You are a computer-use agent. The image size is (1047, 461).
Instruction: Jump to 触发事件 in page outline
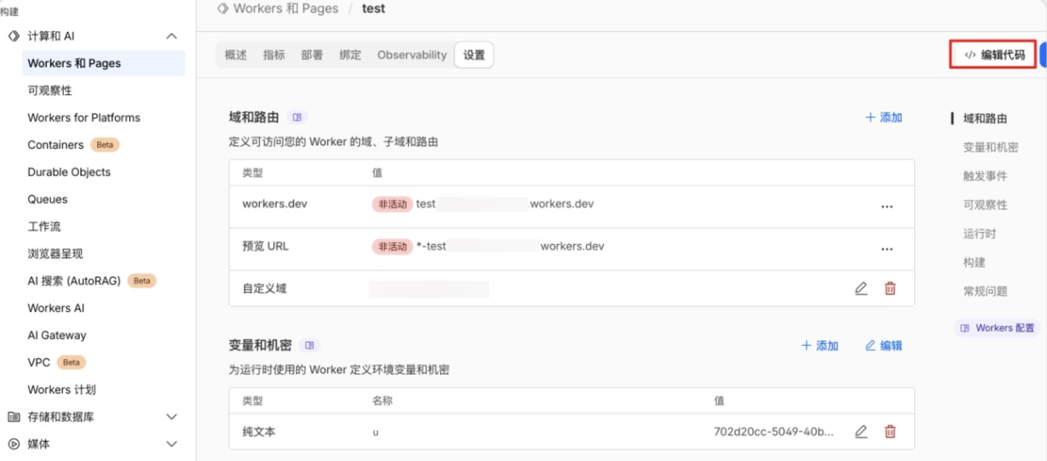(985, 176)
